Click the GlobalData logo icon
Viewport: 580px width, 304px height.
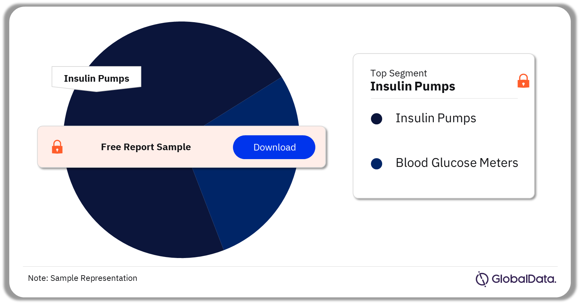[x=482, y=279]
